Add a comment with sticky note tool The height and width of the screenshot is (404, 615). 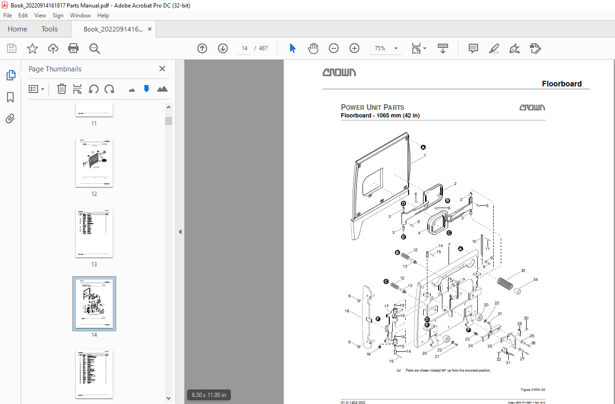coord(473,48)
